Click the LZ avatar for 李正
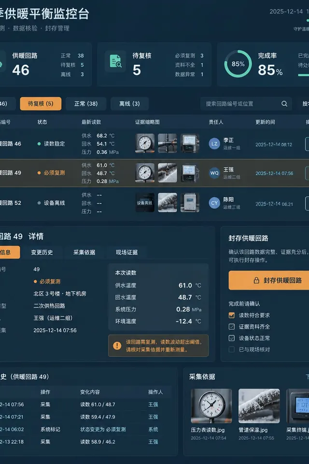Screen dimensions: 309x464 coord(214,144)
